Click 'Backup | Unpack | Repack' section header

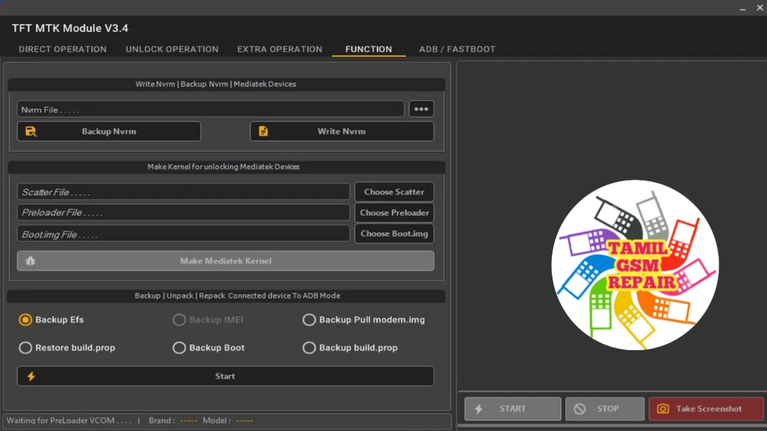point(237,296)
